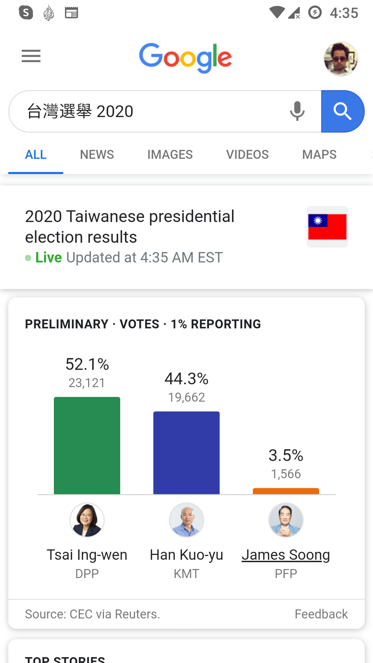The height and width of the screenshot is (663, 373).
Task: Tap the blue KMT vote bar
Action: tap(186, 453)
